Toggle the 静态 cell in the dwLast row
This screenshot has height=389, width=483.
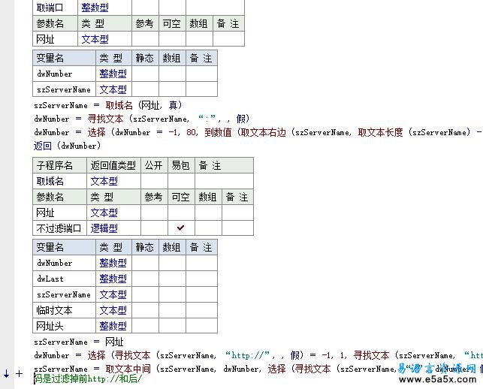146,279
